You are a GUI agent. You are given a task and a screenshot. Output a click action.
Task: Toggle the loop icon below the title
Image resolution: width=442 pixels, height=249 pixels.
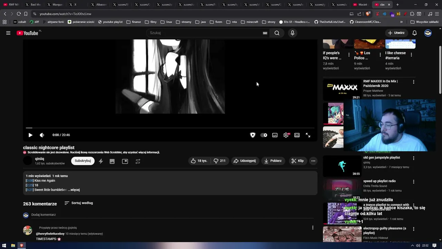click(138, 161)
